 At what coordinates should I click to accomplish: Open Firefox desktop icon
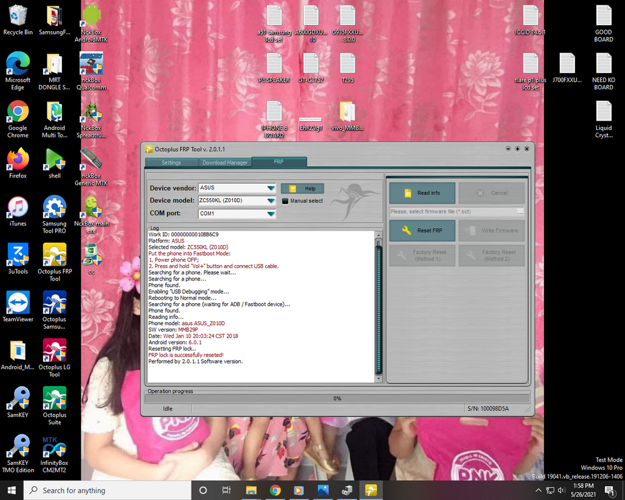click(18, 164)
